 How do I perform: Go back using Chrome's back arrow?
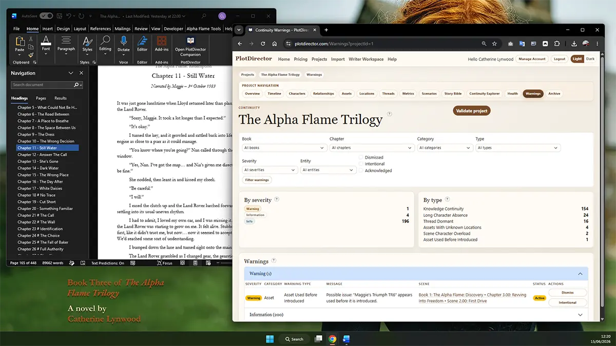tap(240, 44)
